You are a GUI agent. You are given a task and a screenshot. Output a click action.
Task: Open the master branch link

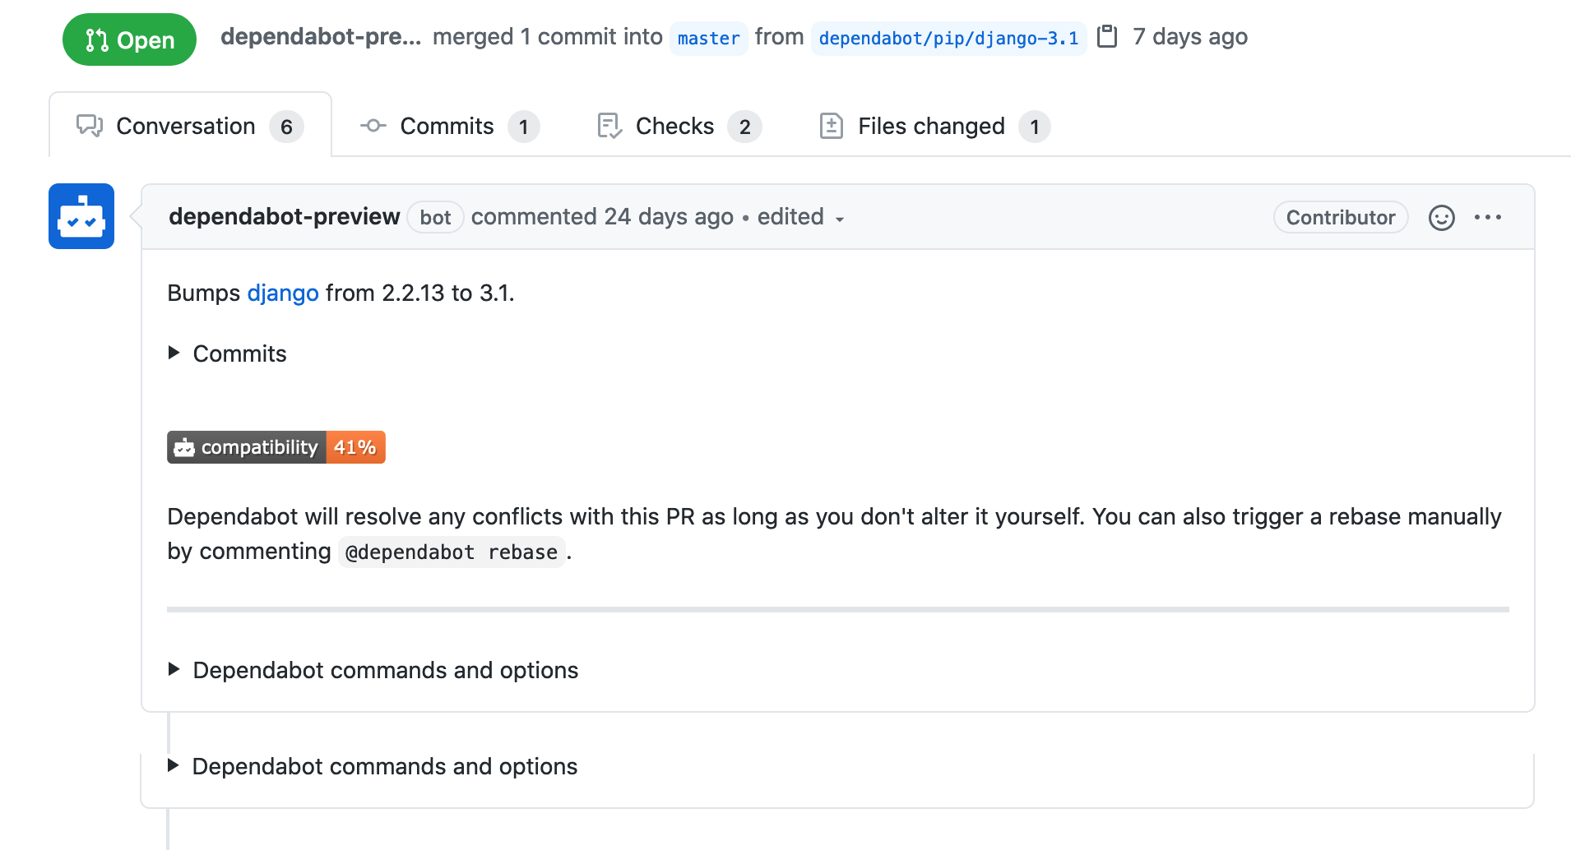click(708, 38)
